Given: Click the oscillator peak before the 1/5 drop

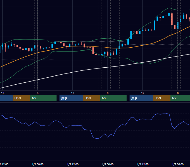Looking at the screenshot, I should click(169, 113).
